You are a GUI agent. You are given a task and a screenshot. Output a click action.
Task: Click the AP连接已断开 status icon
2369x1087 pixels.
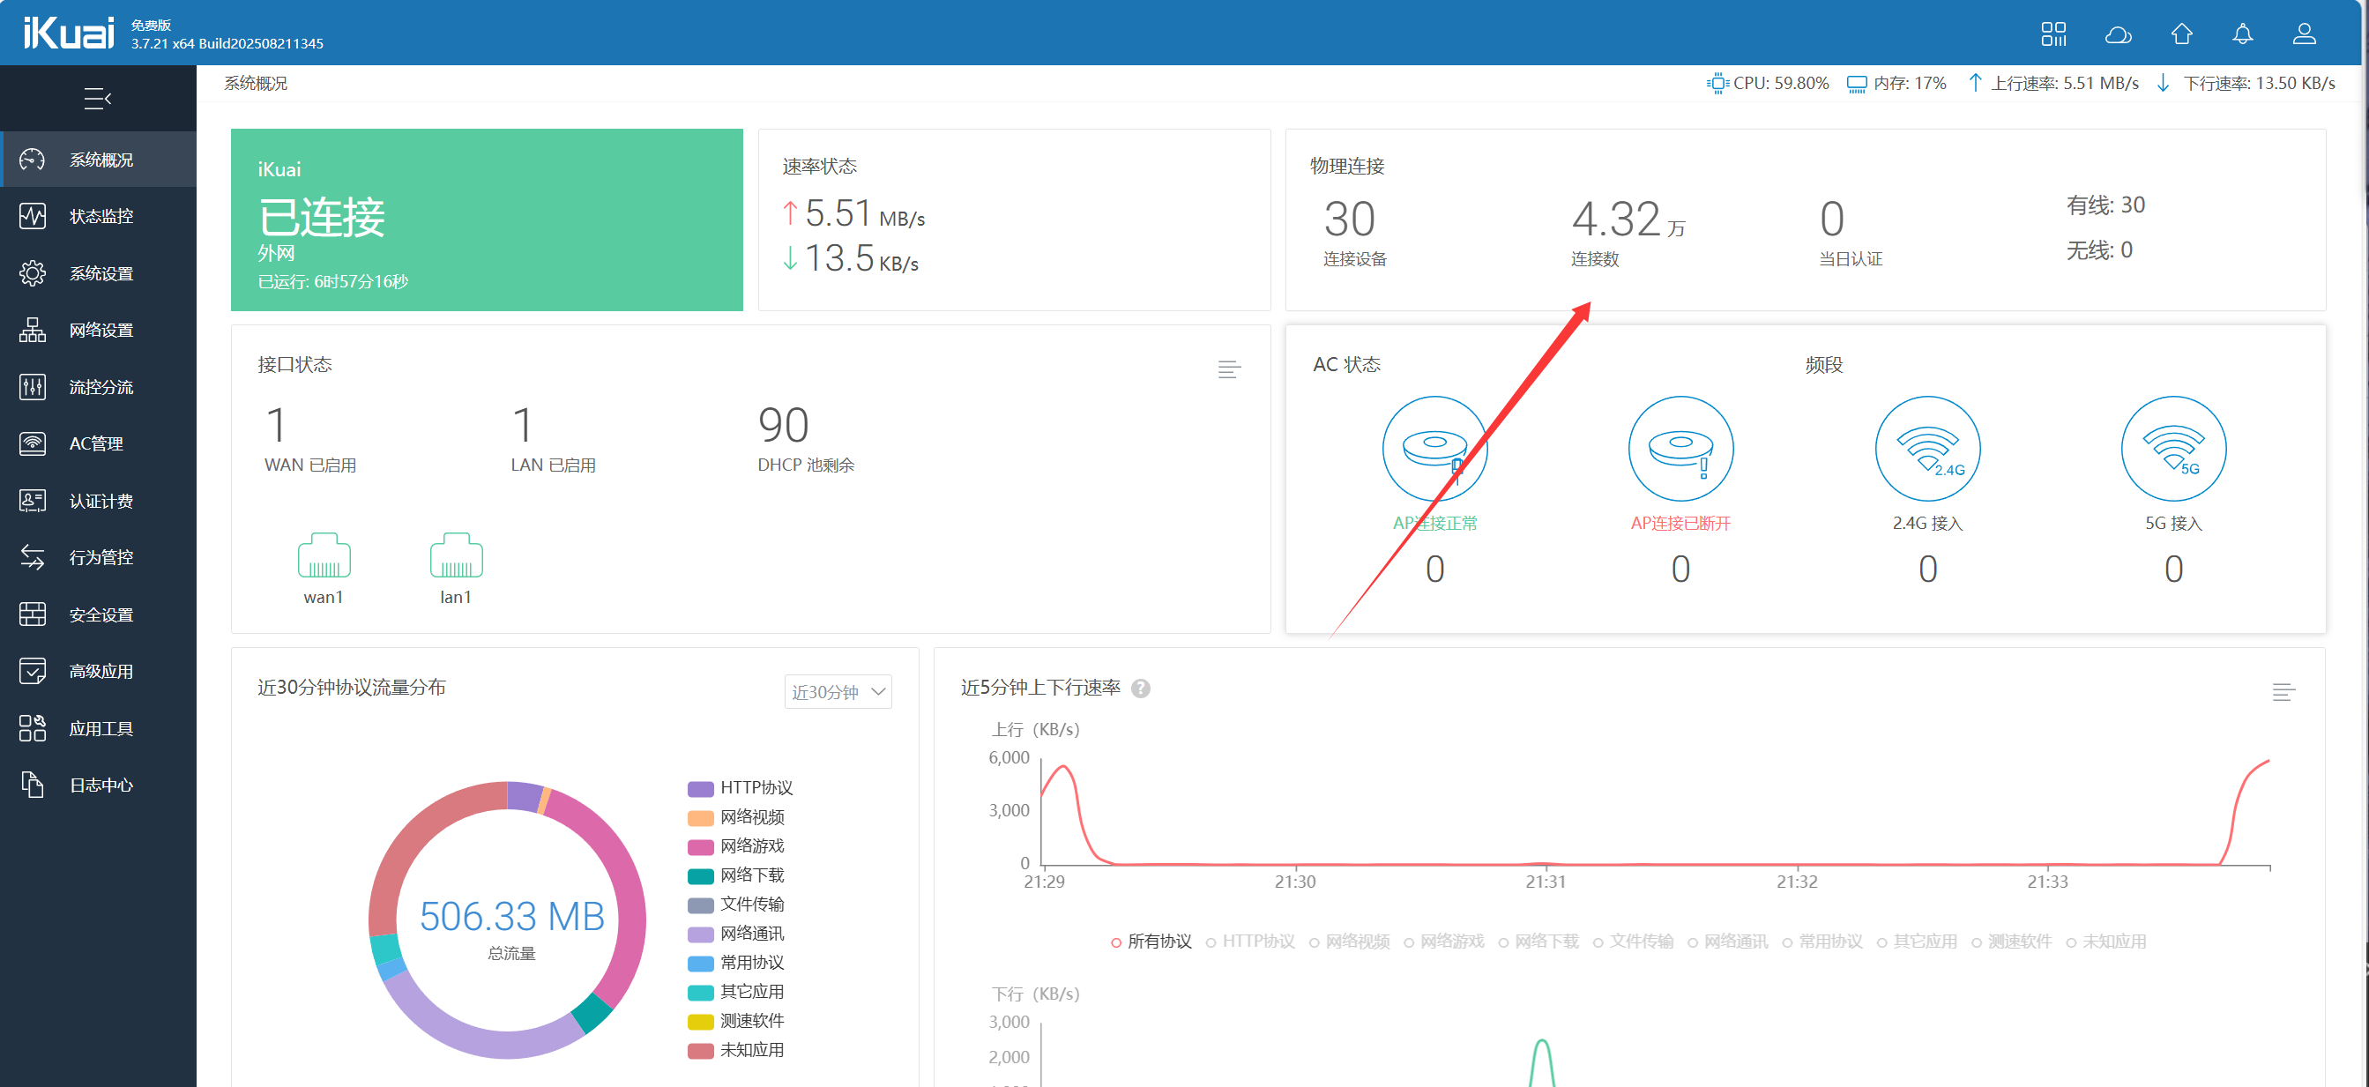(1680, 449)
